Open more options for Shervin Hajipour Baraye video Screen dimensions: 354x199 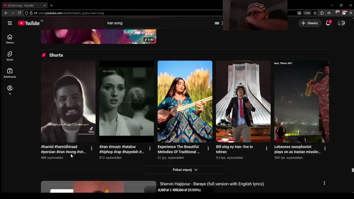coord(324,183)
